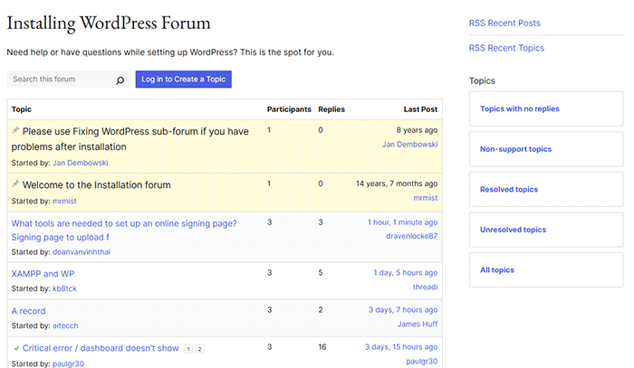This screenshot has height=368, width=634.
Task: Open Jan Dembowski last poster link
Action: coord(410,145)
